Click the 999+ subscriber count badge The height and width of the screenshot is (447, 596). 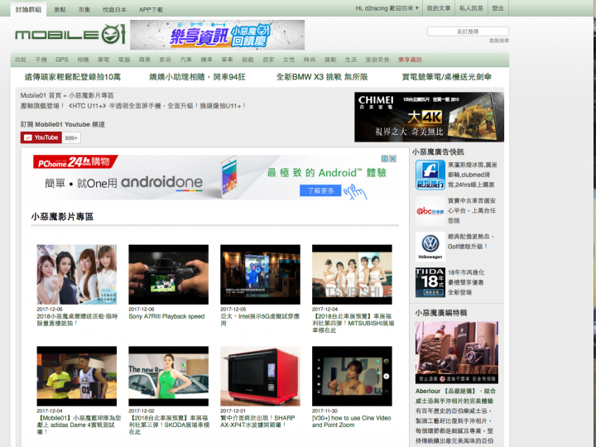click(x=71, y=137)
